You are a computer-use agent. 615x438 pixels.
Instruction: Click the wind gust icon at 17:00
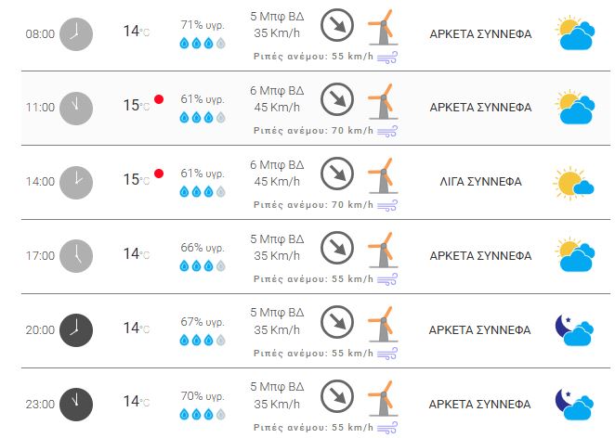click(387, 279)
